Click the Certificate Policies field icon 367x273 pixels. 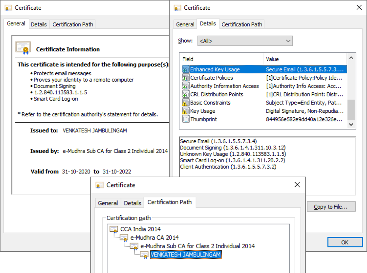coord(186,78)
